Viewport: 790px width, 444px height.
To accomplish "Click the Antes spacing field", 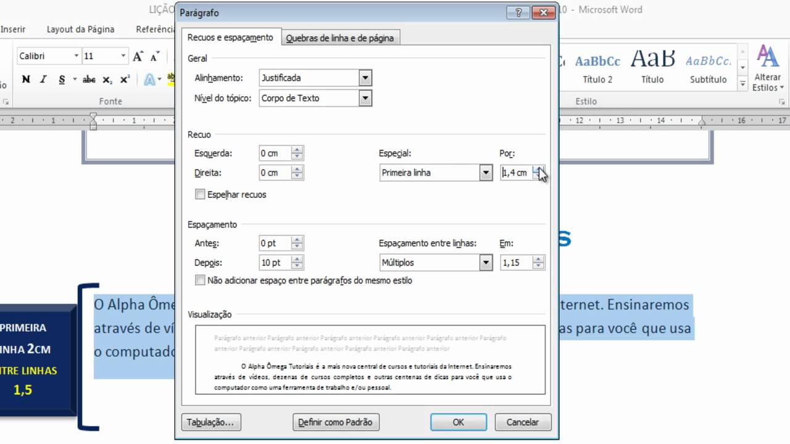I will click(x=275, y=244).
